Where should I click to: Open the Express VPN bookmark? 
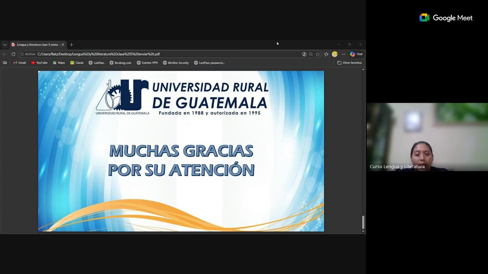click(x=147, y=63)
